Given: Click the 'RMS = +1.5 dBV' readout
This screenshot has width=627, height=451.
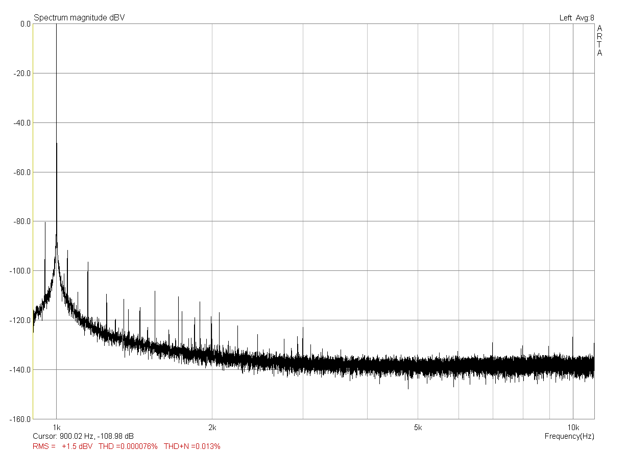Looking at the screenshot, I should point(63,446).
